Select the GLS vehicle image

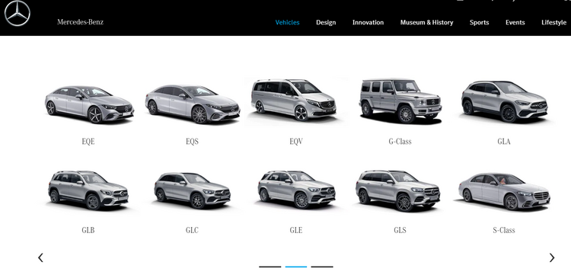pos(398,191)
